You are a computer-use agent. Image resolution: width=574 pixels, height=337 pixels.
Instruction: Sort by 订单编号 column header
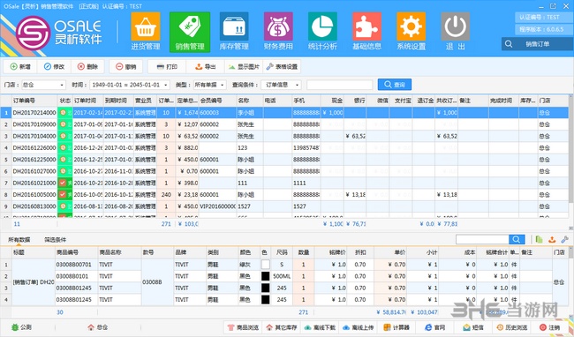pos(34,101)
